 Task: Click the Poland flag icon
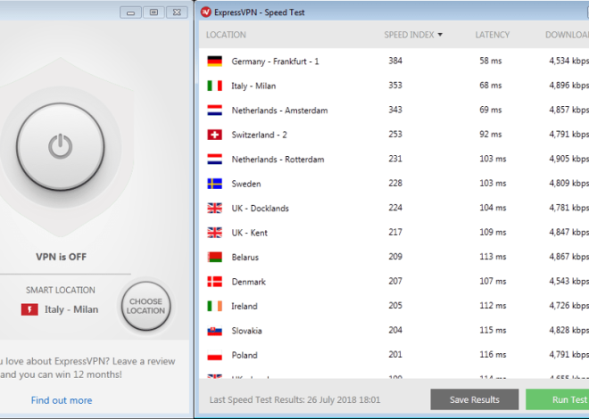click(x=215, y=355)
